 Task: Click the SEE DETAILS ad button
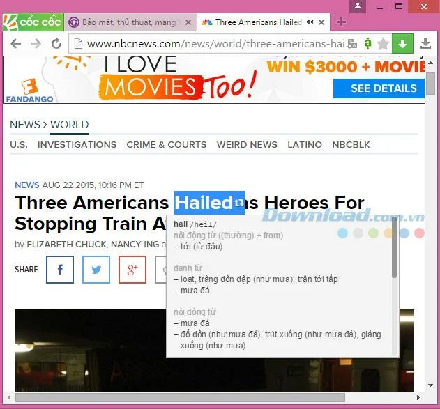click(x=379, y=88)
